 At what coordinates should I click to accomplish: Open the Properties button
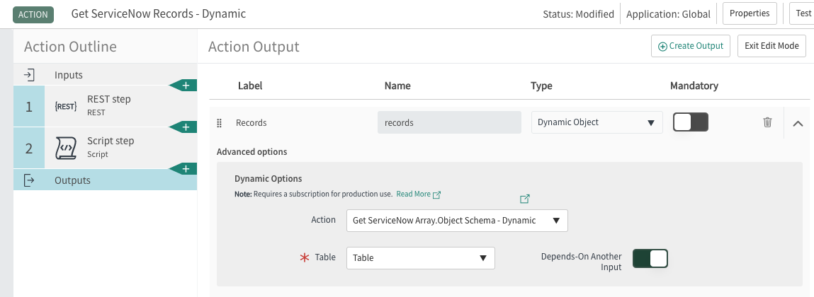click(750, 13)
